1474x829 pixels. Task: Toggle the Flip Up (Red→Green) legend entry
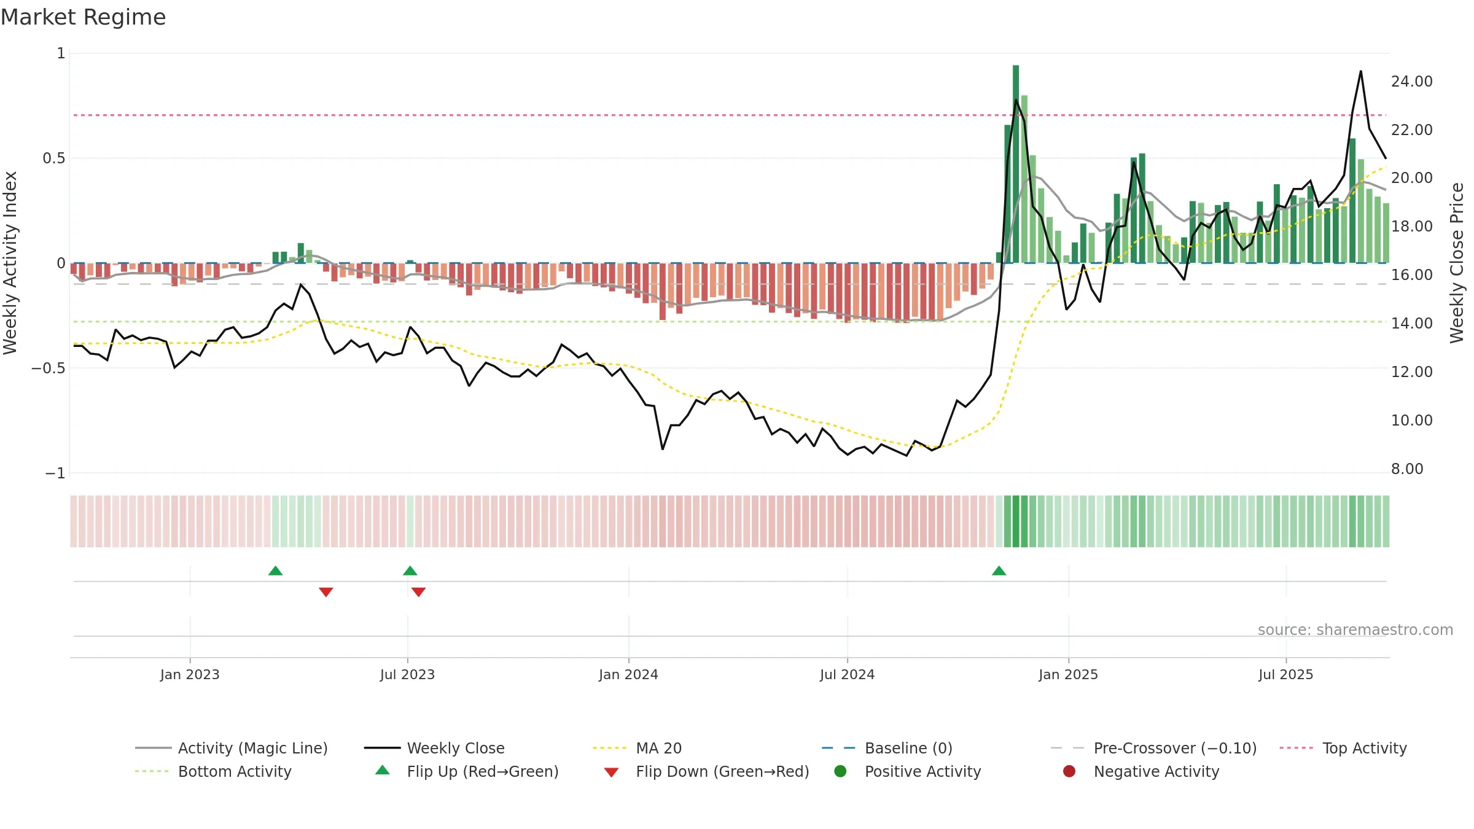point(467,771)
